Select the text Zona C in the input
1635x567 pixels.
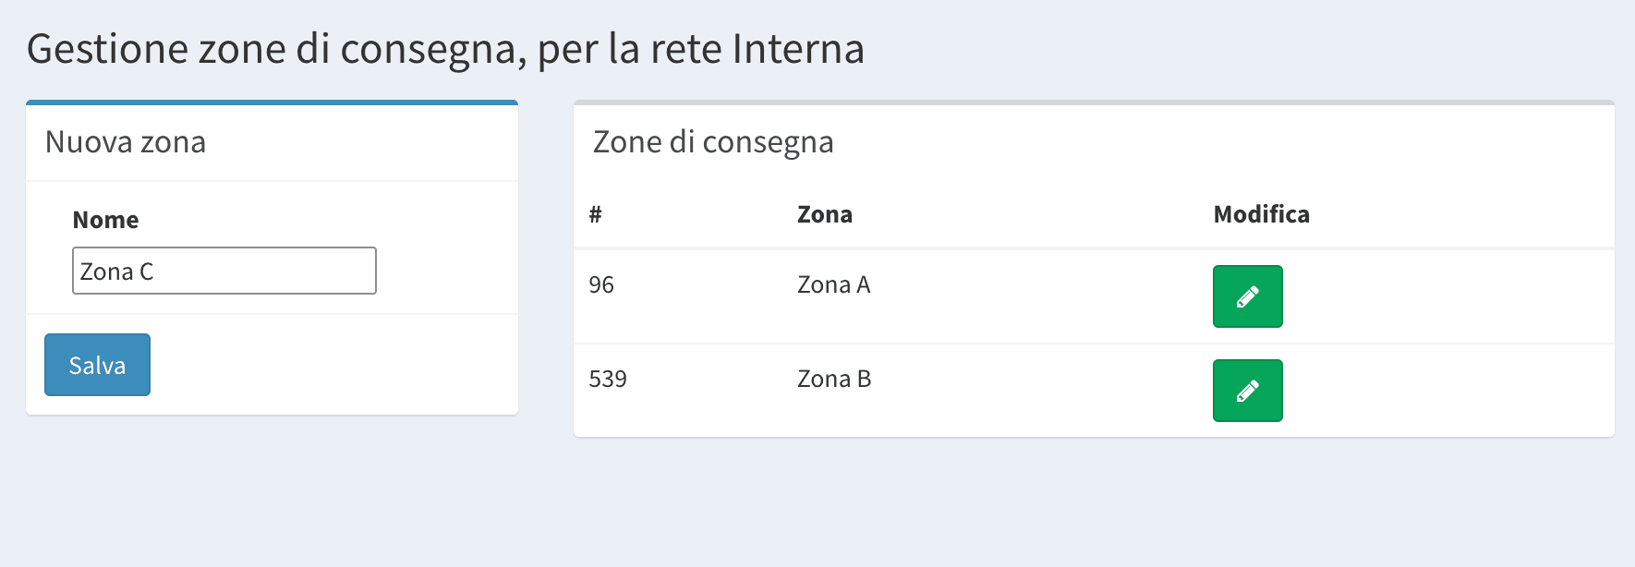pos(118,271)
